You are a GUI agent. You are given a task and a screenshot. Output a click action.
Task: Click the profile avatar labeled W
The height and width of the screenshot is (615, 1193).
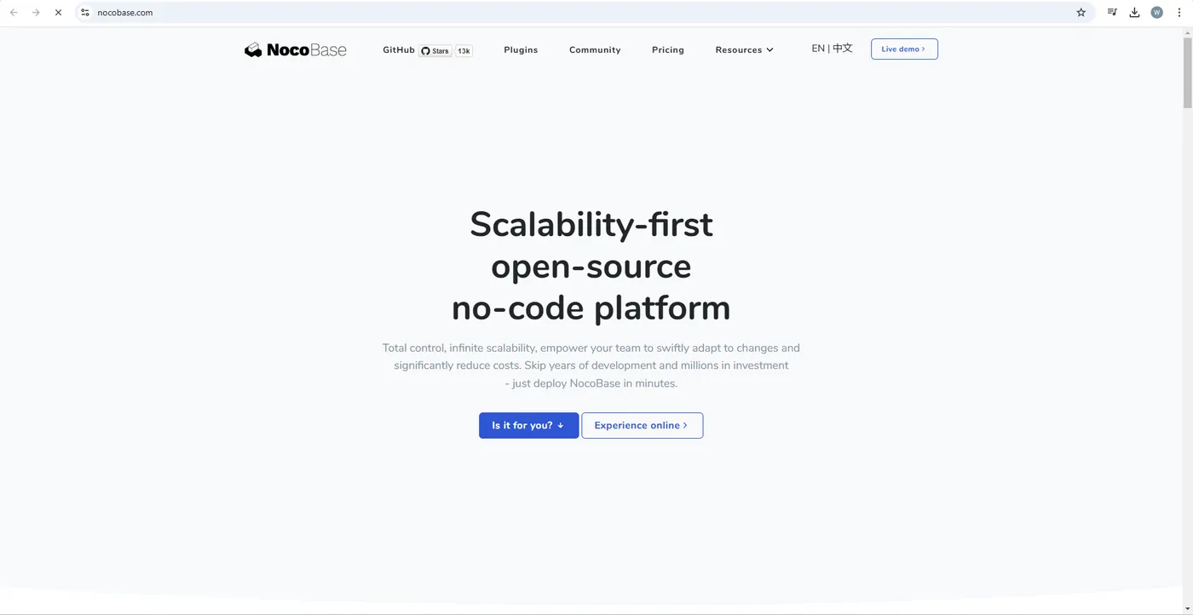tap(1156, 12)
